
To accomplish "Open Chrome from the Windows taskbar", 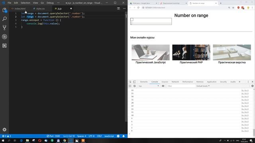I will 65,141.
